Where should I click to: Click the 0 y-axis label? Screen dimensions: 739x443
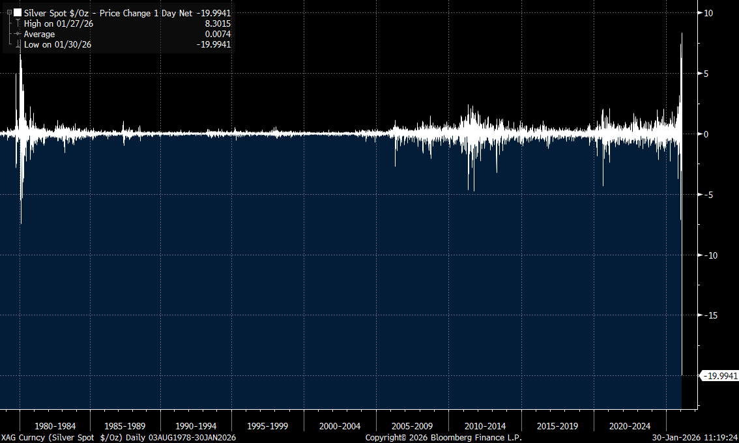click(x=706, y=134)
